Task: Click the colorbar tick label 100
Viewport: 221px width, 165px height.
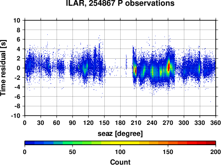Action: pos(120,152)
